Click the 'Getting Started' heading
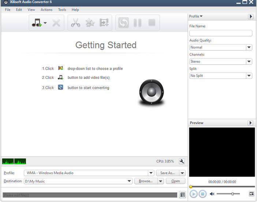 [x=106, y=45]
